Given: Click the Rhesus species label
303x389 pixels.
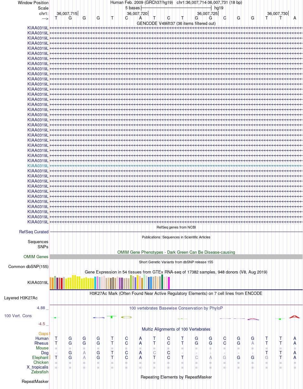Looking at the screenshot, I should 41,343.
